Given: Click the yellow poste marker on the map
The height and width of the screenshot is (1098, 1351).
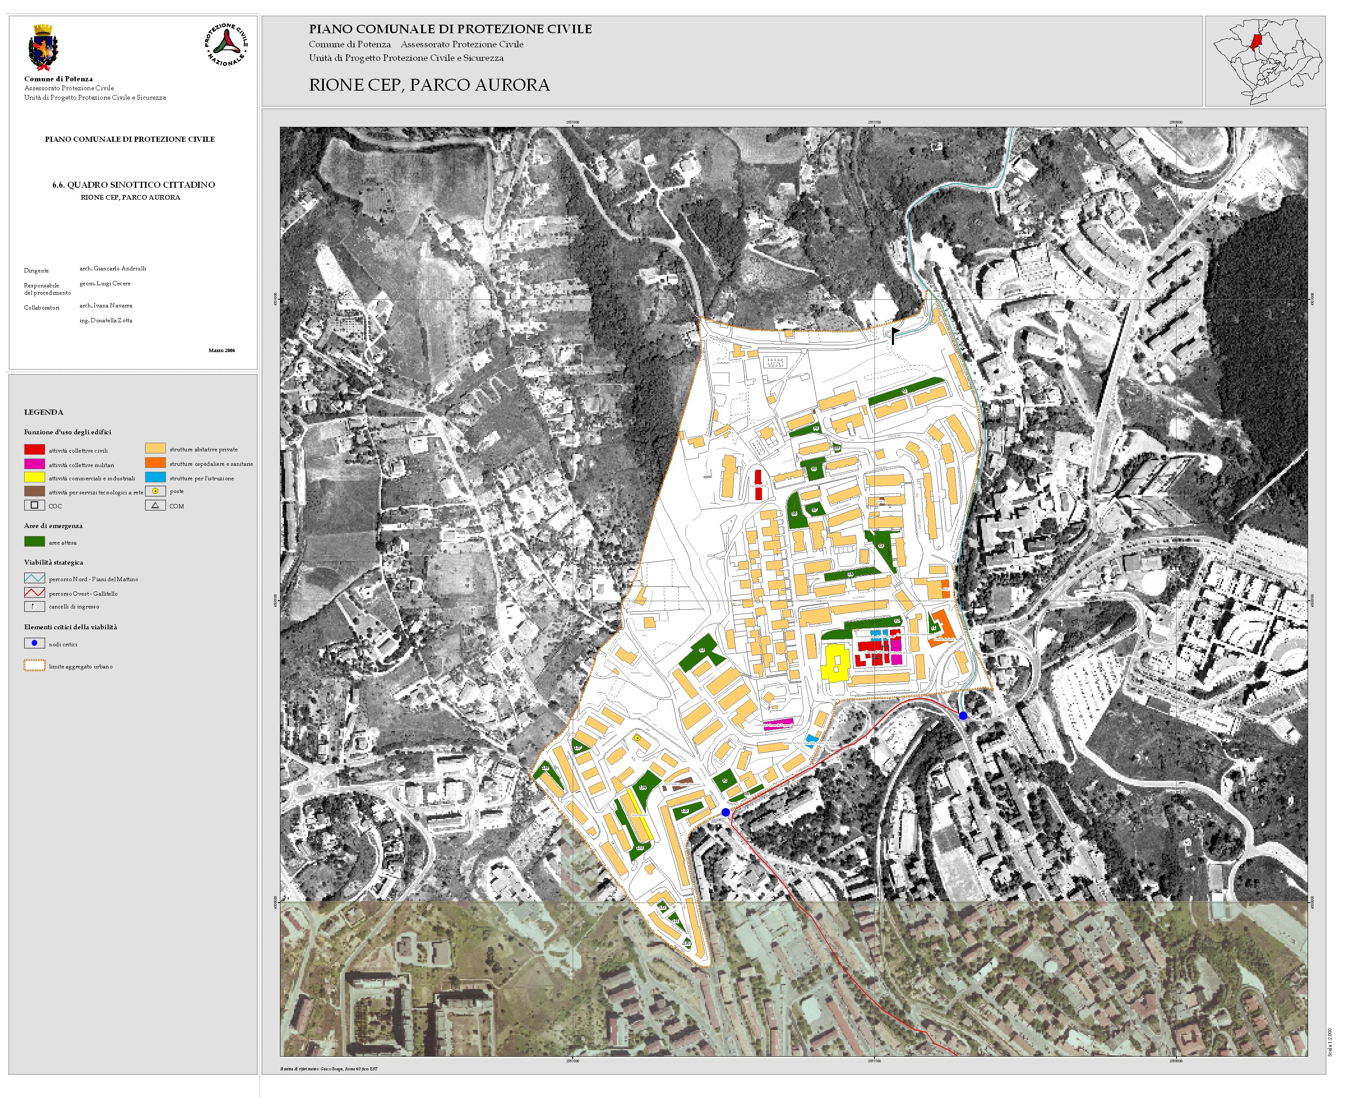Looking at the screenshot, I should 637,737.
